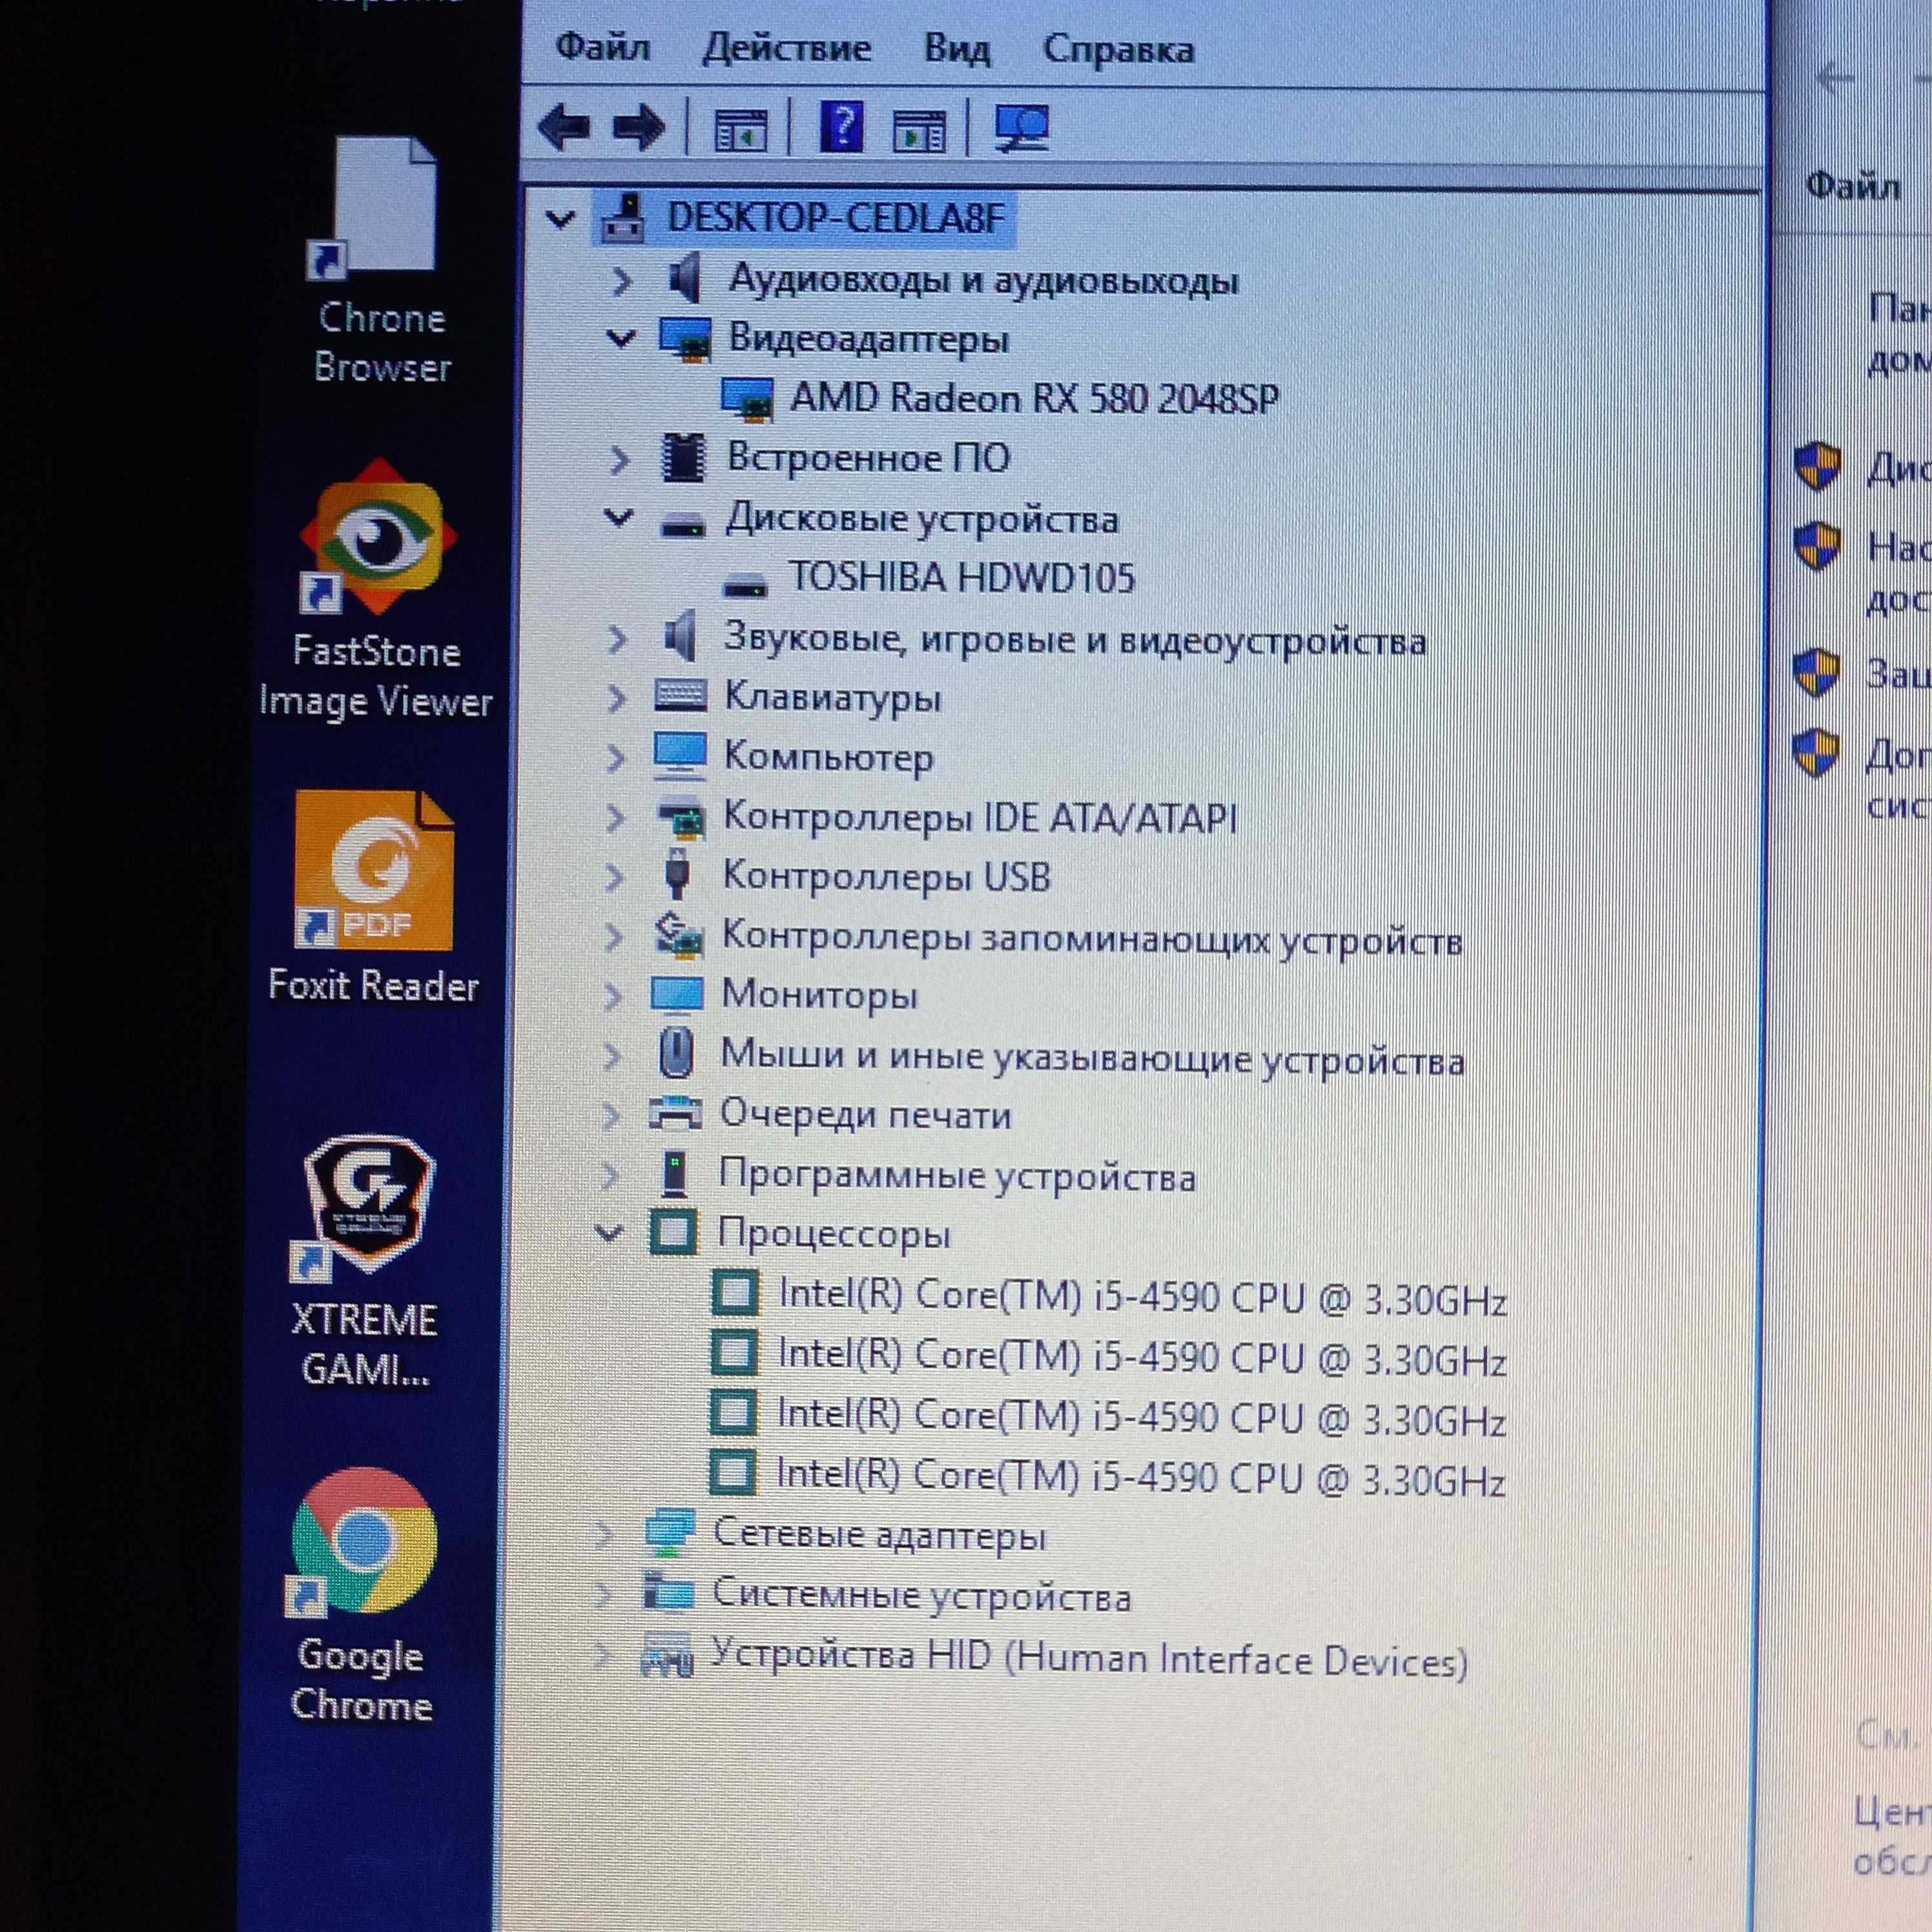Select AMD Radeon RX 580 2048SP device

pyautogui.click(x=1034, y=398)
